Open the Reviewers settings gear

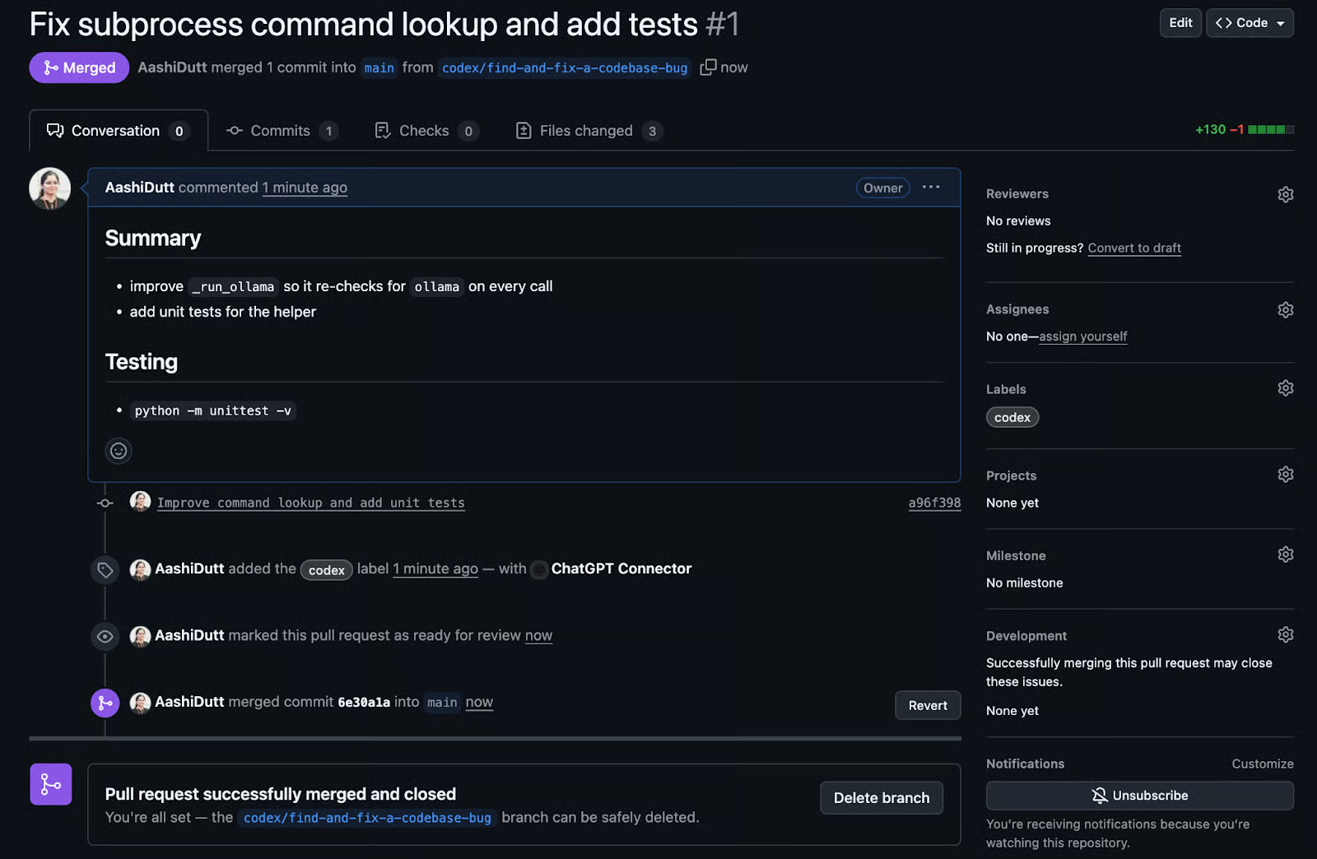pyautogui.click(x=1285, y=194)
